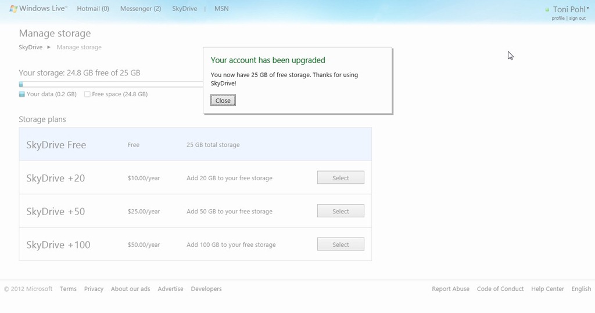Close the account upgraded dialog
Screen dimensions: 595x313
(x=223, y=100)
